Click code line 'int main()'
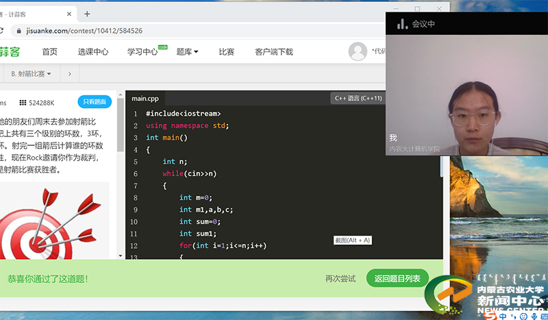 click(x=166, y=138)
